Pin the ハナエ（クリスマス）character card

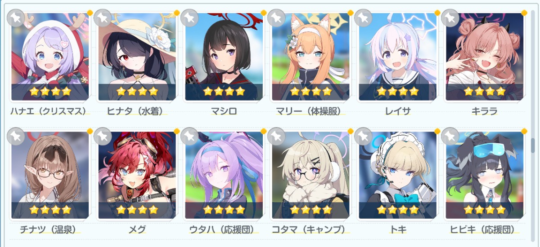coord(16,18)
